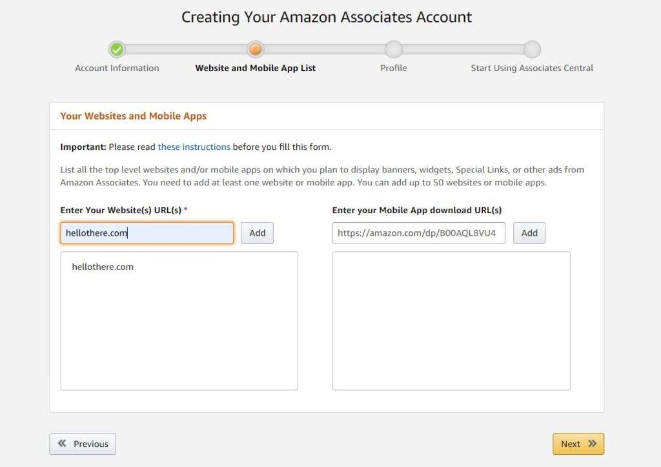
Task: Select the Start Using Associates Central label
Action: [532, 68]
